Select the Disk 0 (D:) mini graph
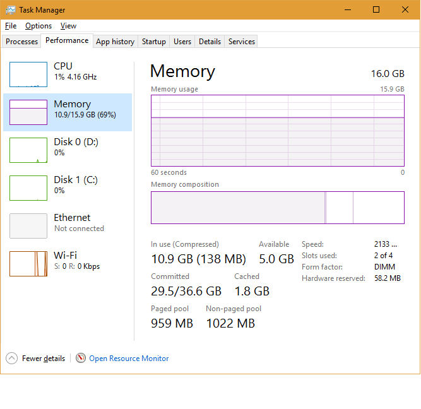This screenshot has width=421, height=409. 28,150
